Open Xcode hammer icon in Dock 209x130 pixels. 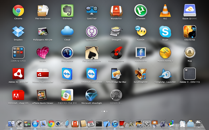click(107, 124)
